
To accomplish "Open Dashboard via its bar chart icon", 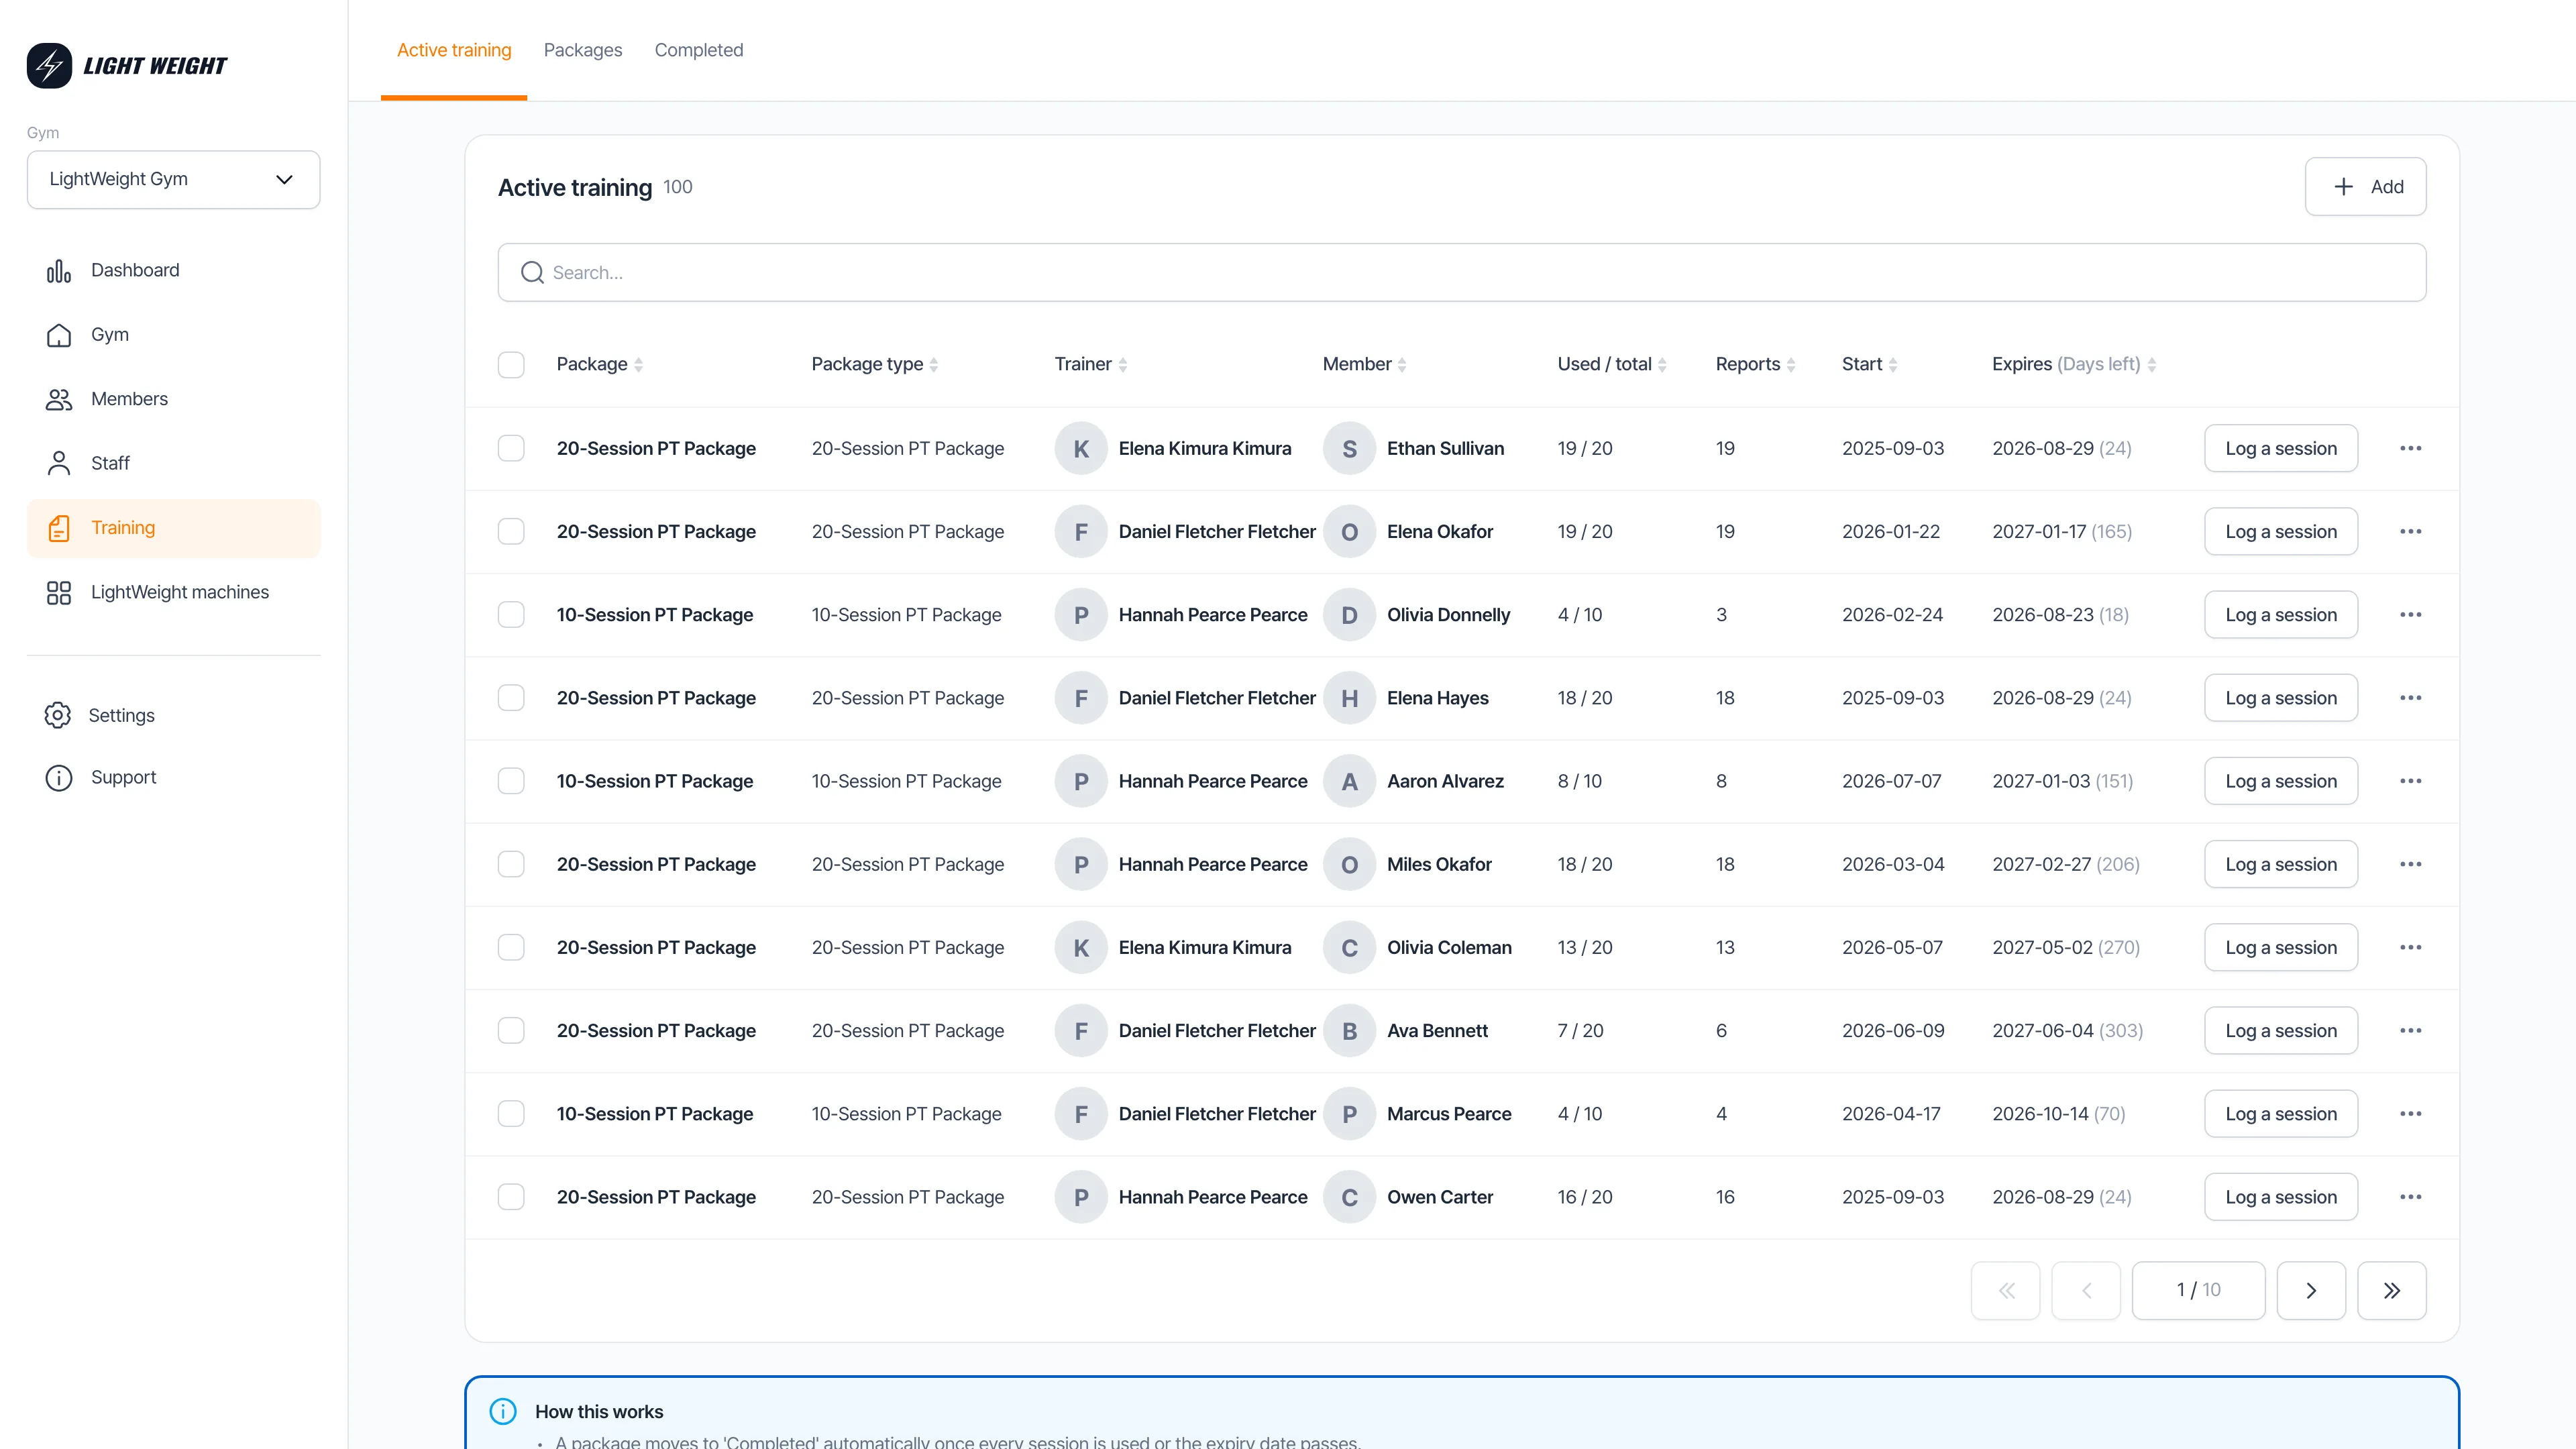I will (x=59, y=271).
